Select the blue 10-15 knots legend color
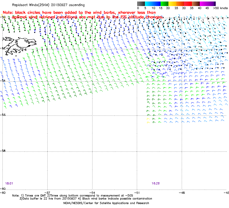 [x=157, y=4]
